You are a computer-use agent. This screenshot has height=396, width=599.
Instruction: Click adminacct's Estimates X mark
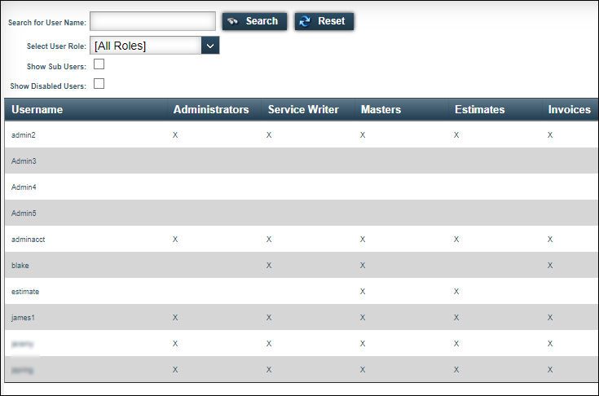(456, 239)
